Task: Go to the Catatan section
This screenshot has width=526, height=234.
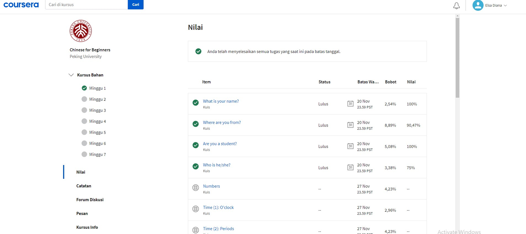Action: pyautogui.click(x=84, y=186)
